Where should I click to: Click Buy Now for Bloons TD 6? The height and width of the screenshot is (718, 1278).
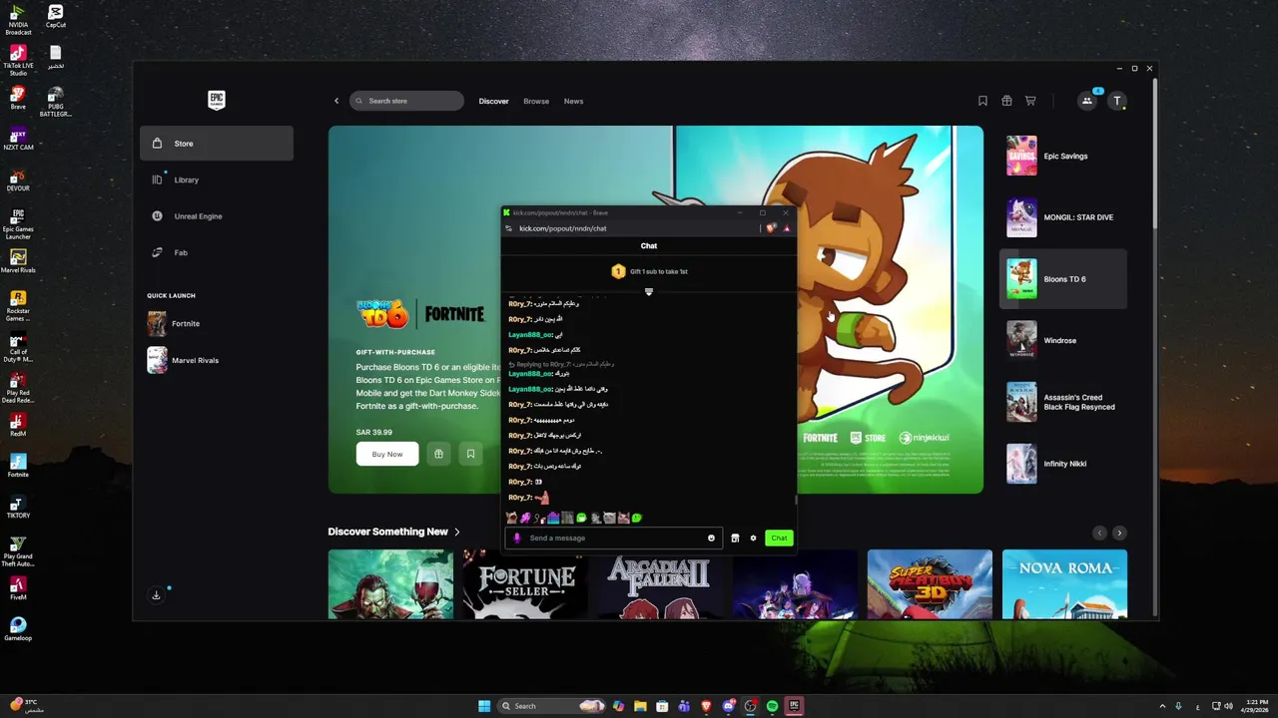(387, 454)
